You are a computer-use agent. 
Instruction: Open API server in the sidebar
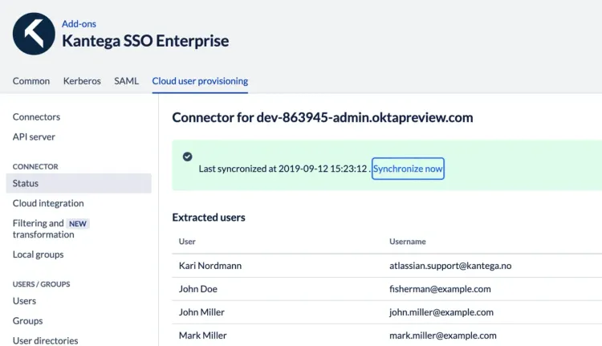click(34, 136)
